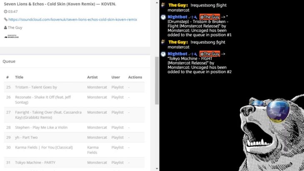Select queue row Karma Fields | For You [Classical]
Screen dimensions: 304x171
click(74, 150)
